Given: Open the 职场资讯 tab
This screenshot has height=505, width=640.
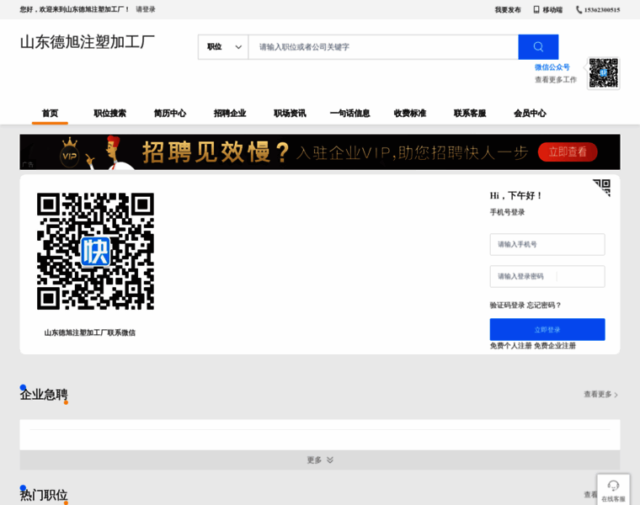Looking at the screenshot, I should [x=290, y=113].
